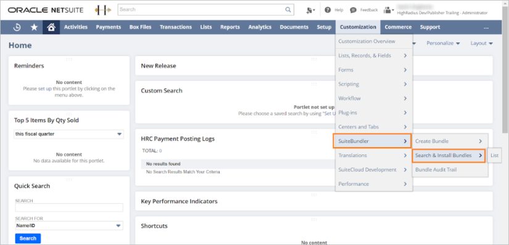Image resolution: width=509 pixels, height=245 pixels.
Task: Open the Help question mark icon
Action: 328,10
